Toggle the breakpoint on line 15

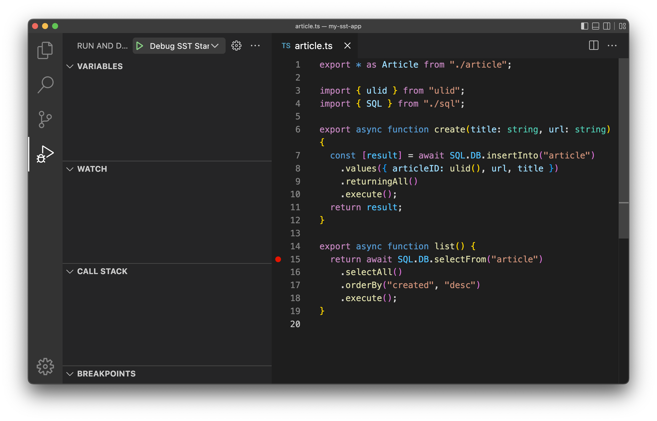click(x=278, y=259)
